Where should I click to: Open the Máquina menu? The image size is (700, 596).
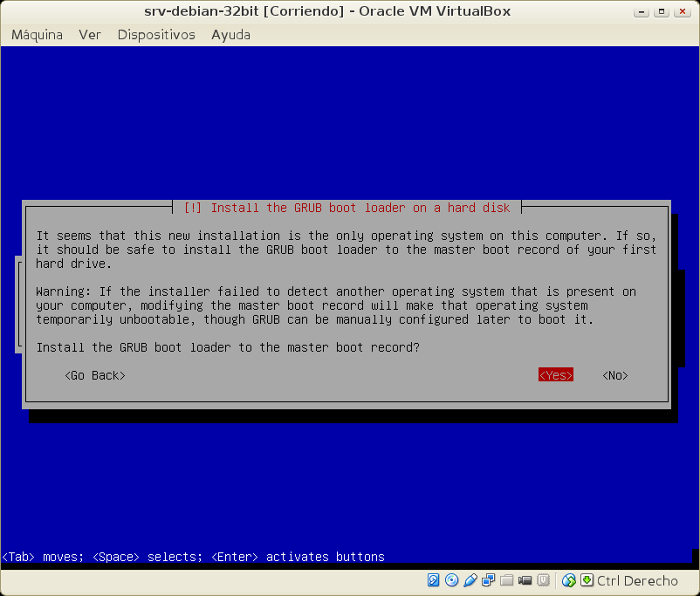(x=37, y=35)
